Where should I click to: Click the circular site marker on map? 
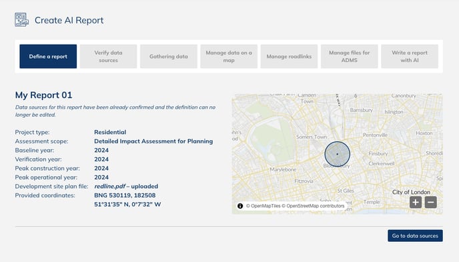click(x=337, y=154)
